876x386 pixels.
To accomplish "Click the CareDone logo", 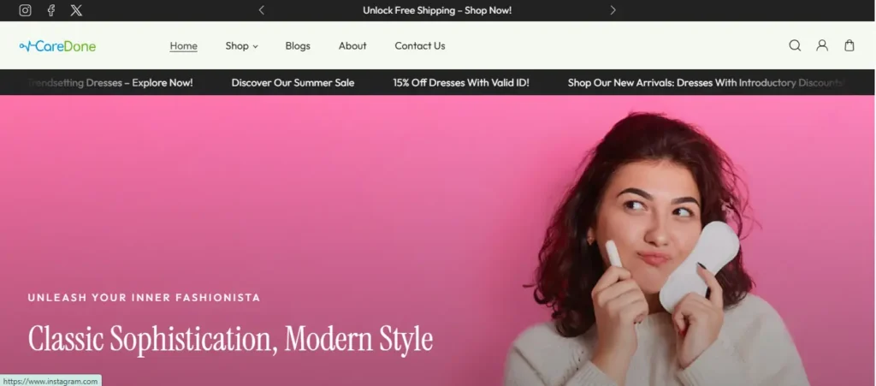I will pos(58,46).
